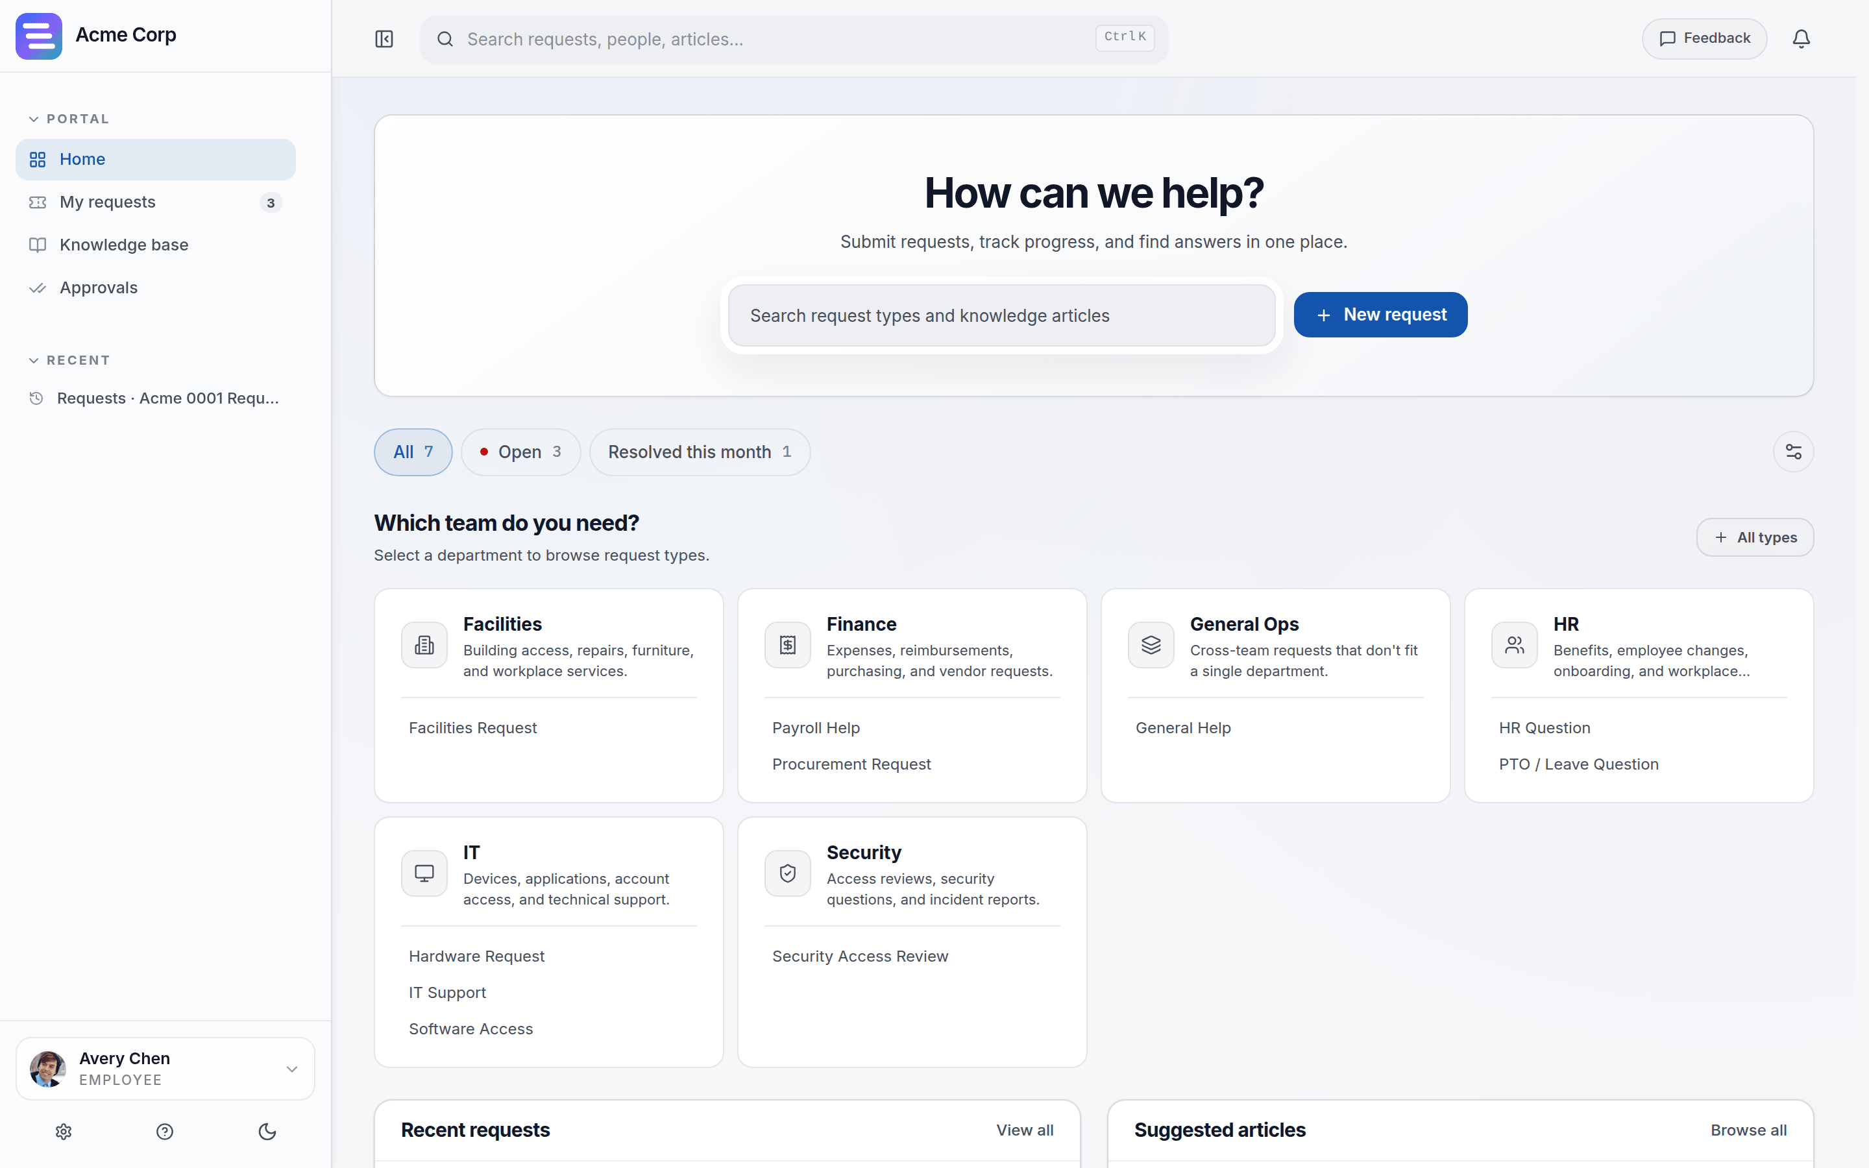Open settings via the gear icon
The image size is (1869, 1168).
(x=64, y=1132)
